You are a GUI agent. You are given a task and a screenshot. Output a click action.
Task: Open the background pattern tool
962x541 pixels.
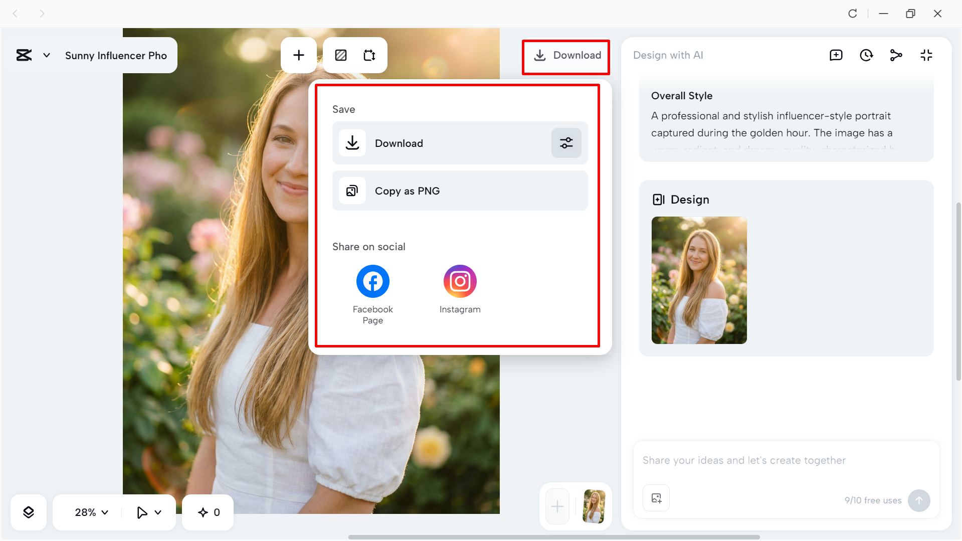coord(341,55)
